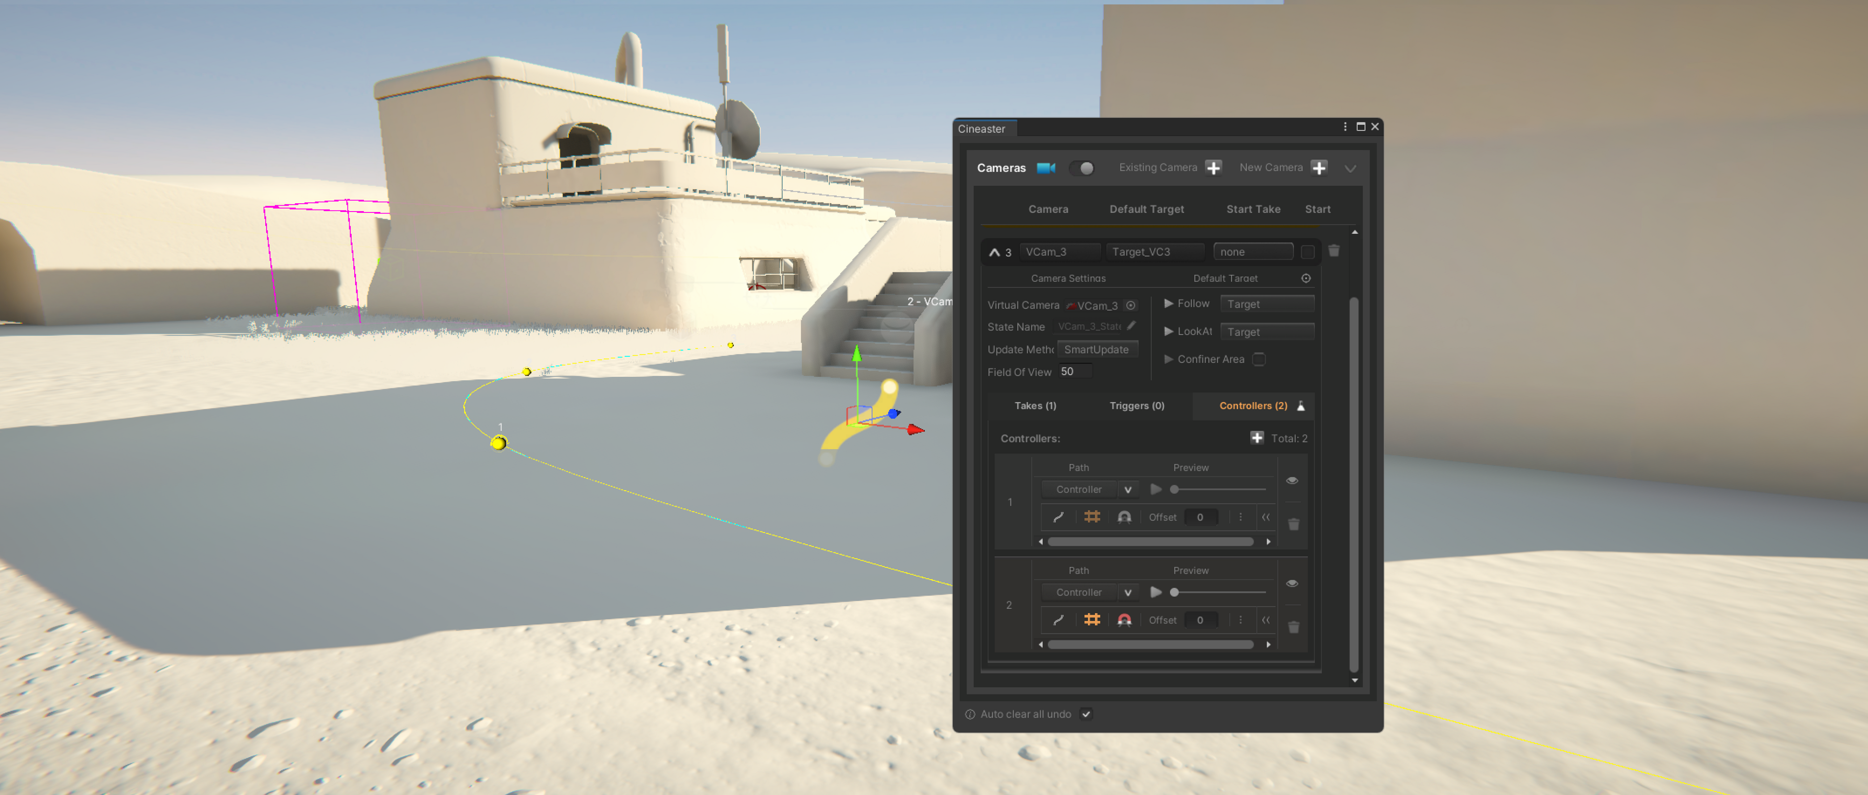Click the grid icon in controller 1

[x=1092, y=517]
